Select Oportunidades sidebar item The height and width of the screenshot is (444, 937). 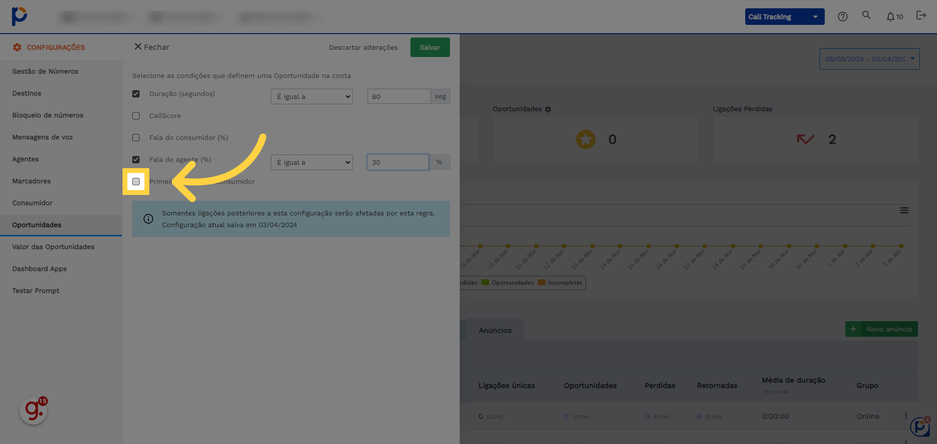tap(61, 225)
